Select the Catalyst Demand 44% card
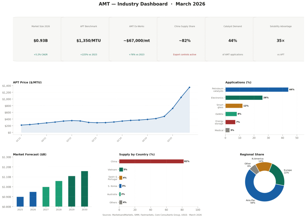This screenshot has width=306, height=218. [x=232, y=39]
